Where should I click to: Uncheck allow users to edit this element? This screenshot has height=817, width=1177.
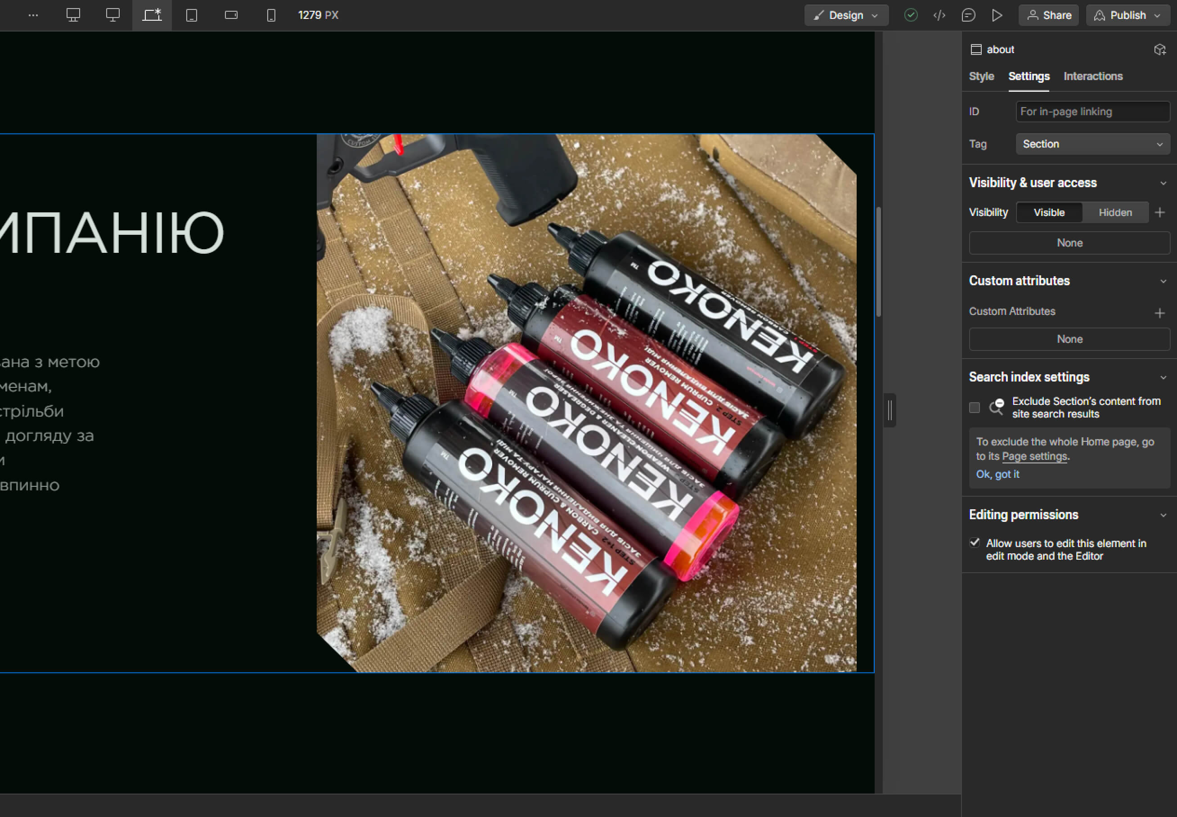coord(974,543)
